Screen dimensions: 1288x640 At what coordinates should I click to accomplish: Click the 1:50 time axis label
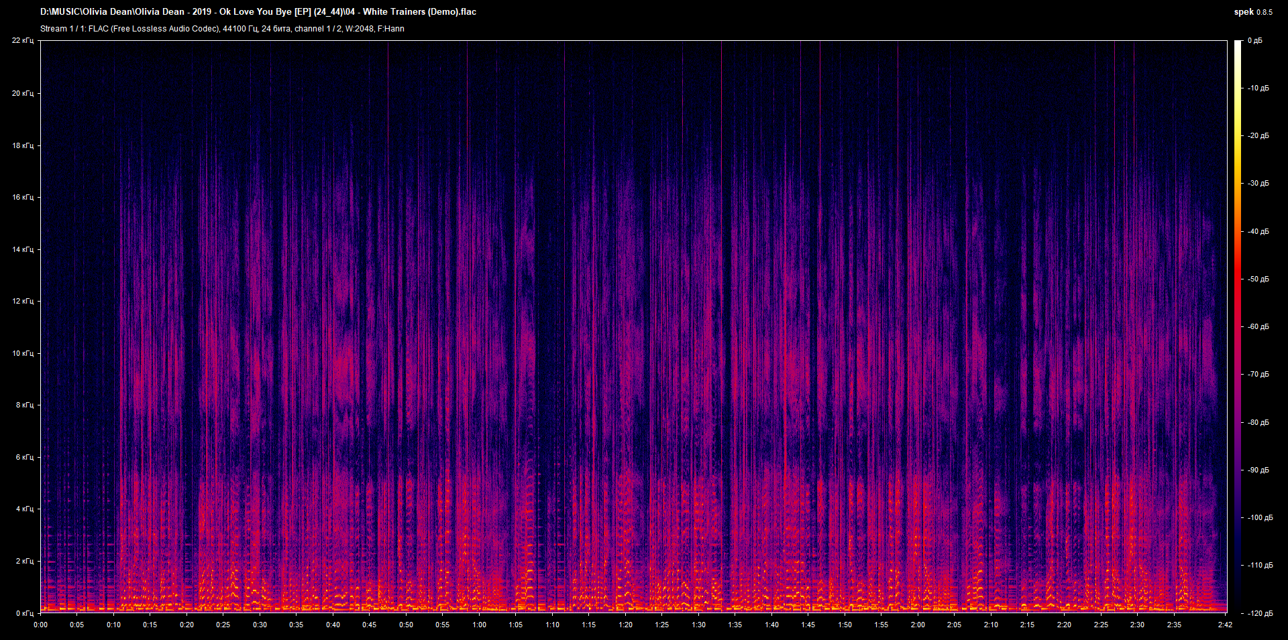tap(845, 625)
